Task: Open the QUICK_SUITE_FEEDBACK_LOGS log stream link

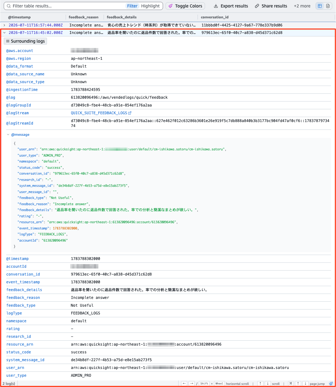Action: pyautogui.click(x=99, y=113)
